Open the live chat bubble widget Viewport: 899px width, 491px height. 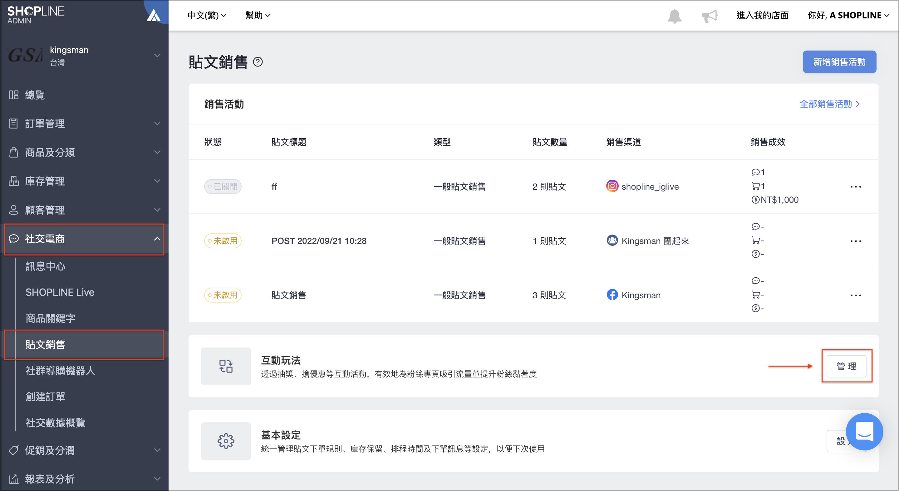point(864,432)
